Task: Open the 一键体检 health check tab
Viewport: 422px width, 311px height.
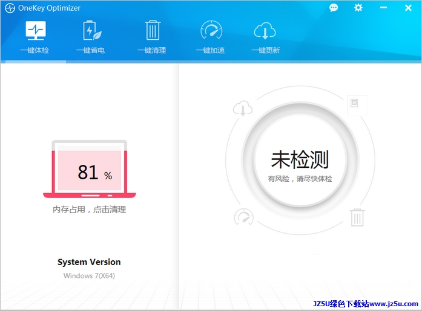Action: click(x=35, y=37)
